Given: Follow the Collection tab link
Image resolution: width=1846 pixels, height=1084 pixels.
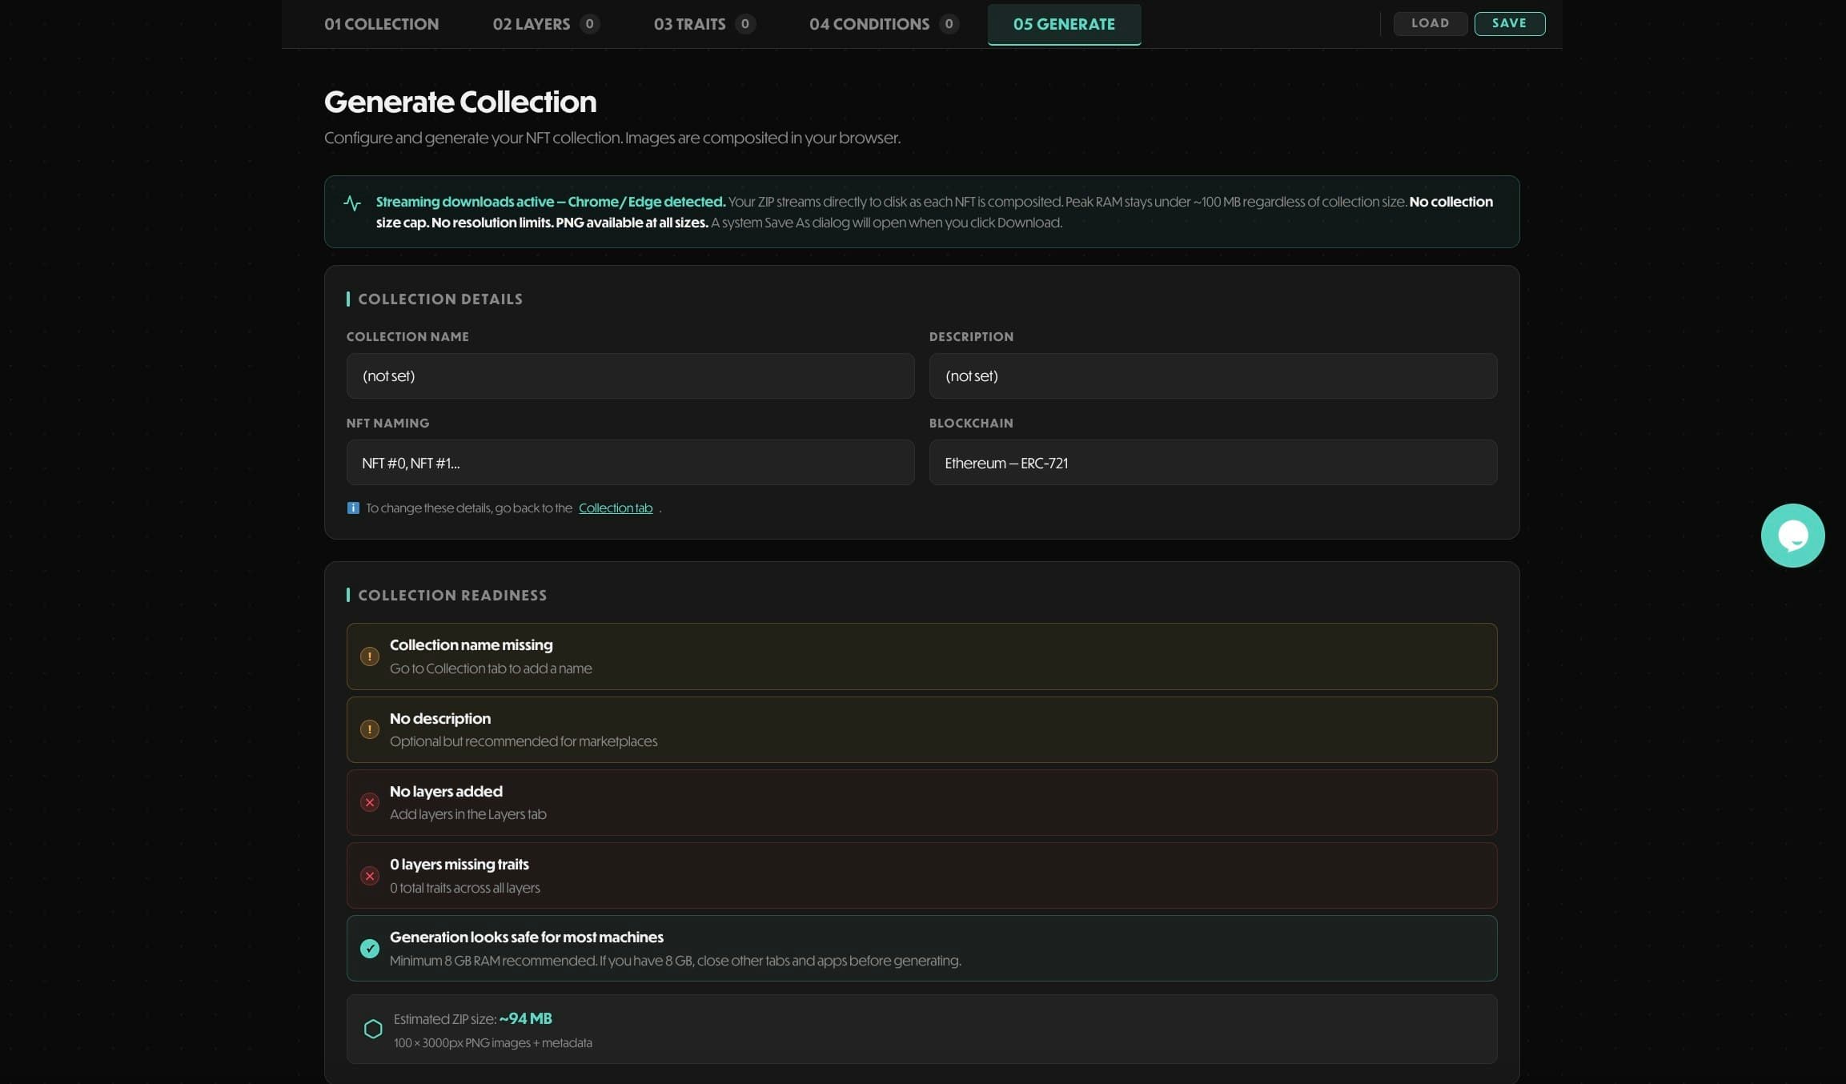Looking at the screenshot, I should pyautogui.click(x=616, y=508).
